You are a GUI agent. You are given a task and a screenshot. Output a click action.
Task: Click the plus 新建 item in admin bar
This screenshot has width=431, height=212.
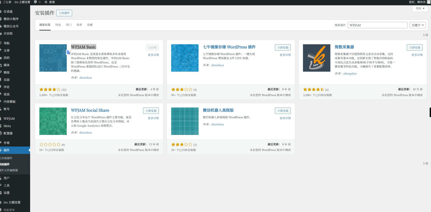tap(49, 2)
